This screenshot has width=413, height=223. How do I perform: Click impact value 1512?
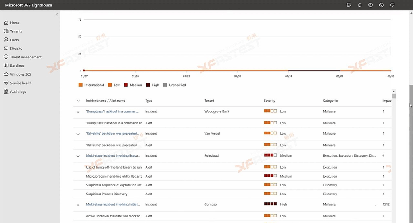coord(386,204)
